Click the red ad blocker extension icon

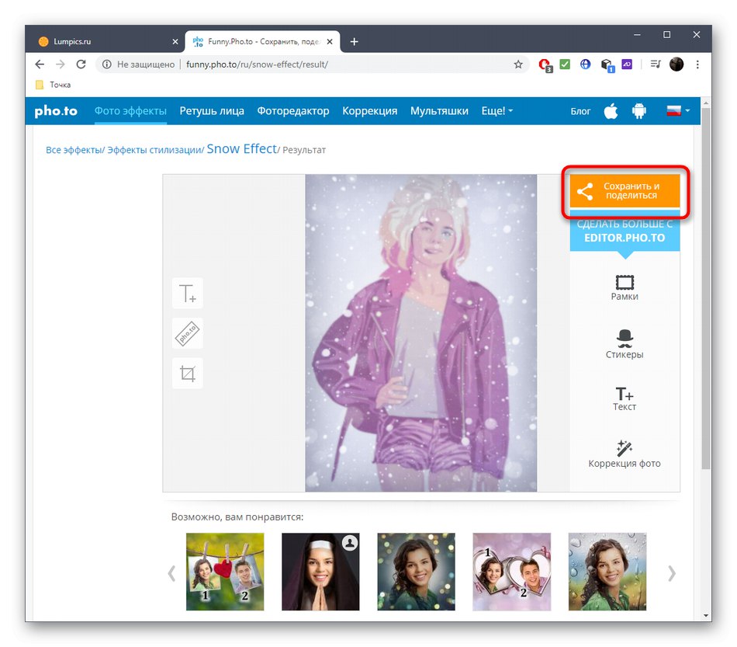pyautogui.click(x=545, y=65)
